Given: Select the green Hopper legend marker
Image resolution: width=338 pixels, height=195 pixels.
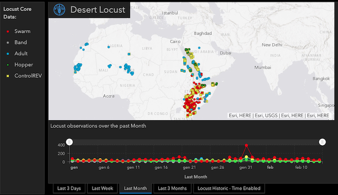Looking at the screenshot, I should (6, 65).
